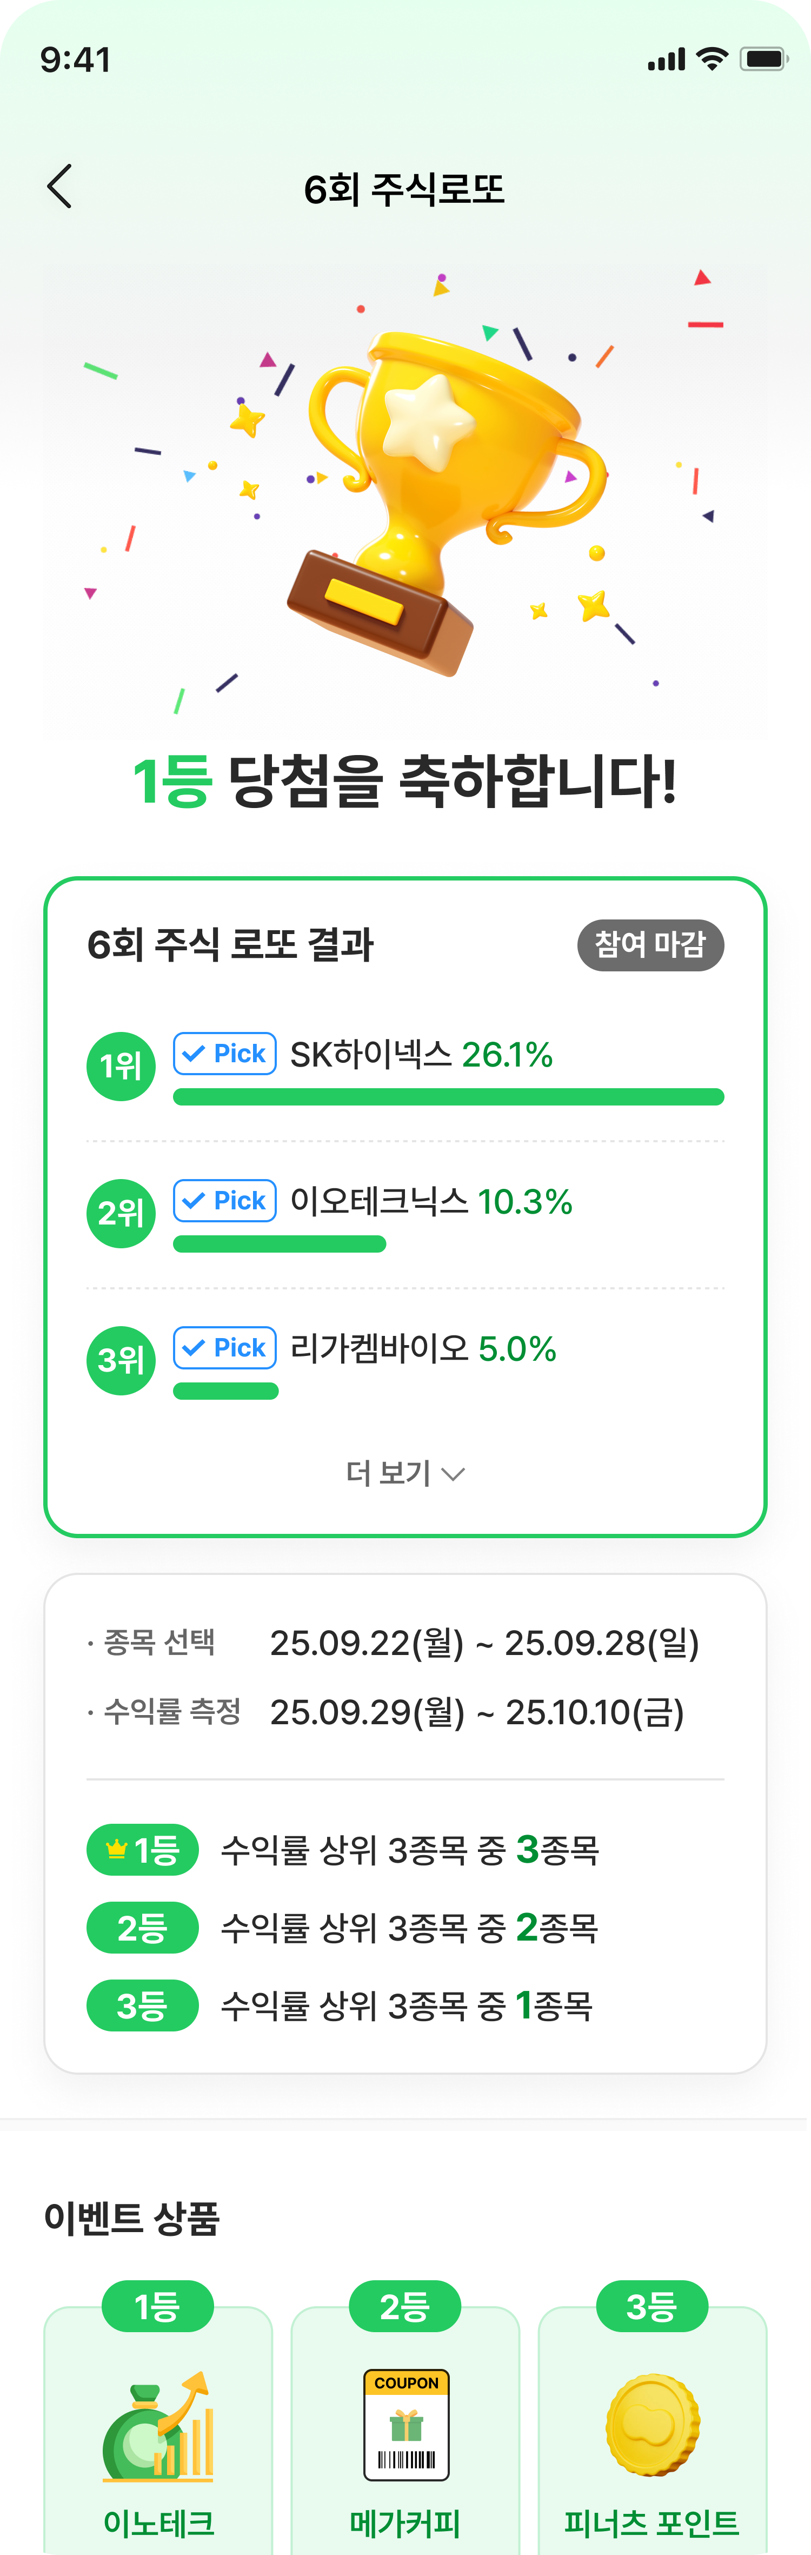Tap the 이오테크닉스 10.3% progress bar
The height and width of the screenshot is (2555, 811).
click(x=280, y=1244)
